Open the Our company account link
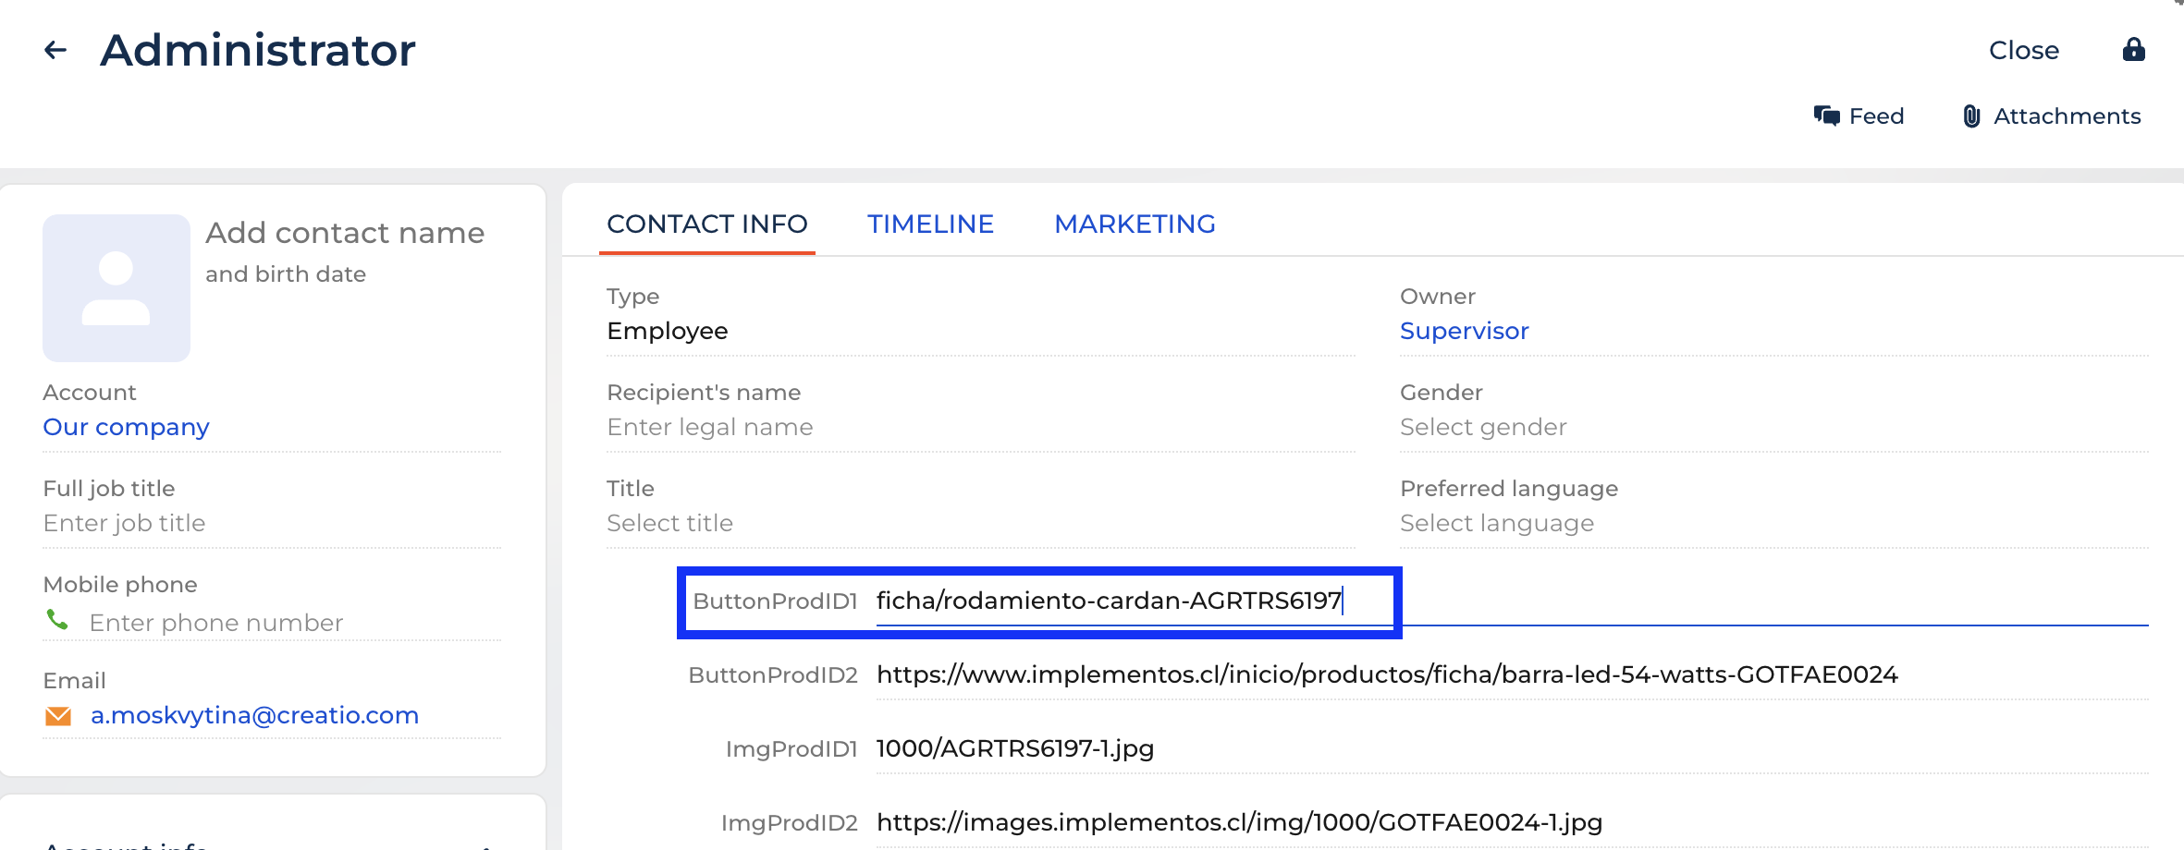 click(x=126, y=427)
